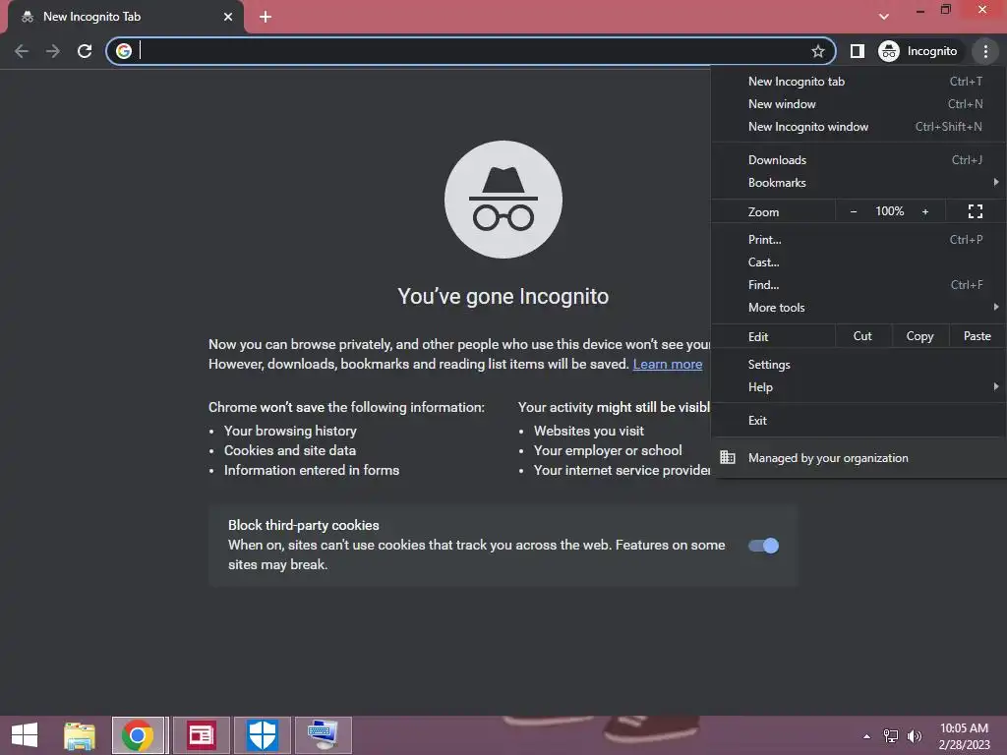Viewport: 1007px width, 755px height.
Task: Expand the Help submenu
Action: [x=859, y=386]
